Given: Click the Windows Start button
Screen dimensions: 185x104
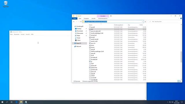Looking at the screenshot, I should tap(2, 102).
